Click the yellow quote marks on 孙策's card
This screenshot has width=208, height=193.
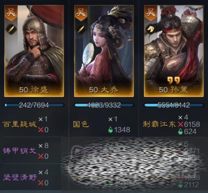click(174, 80)
